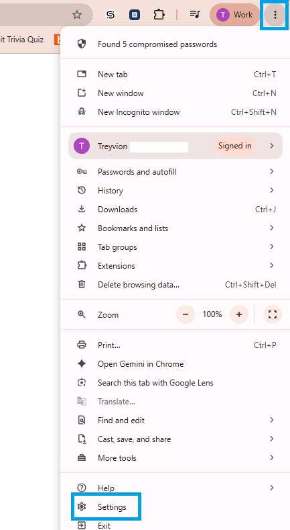Open the media controls music icon
The height and width of the screenshot is (530, 290).
(195, 14)
